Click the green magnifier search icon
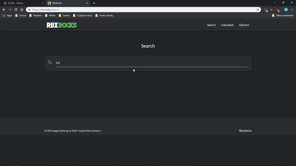 coord(50,62)
